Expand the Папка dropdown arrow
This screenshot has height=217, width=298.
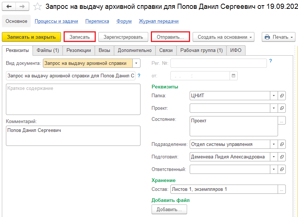[x=274, y=96]
